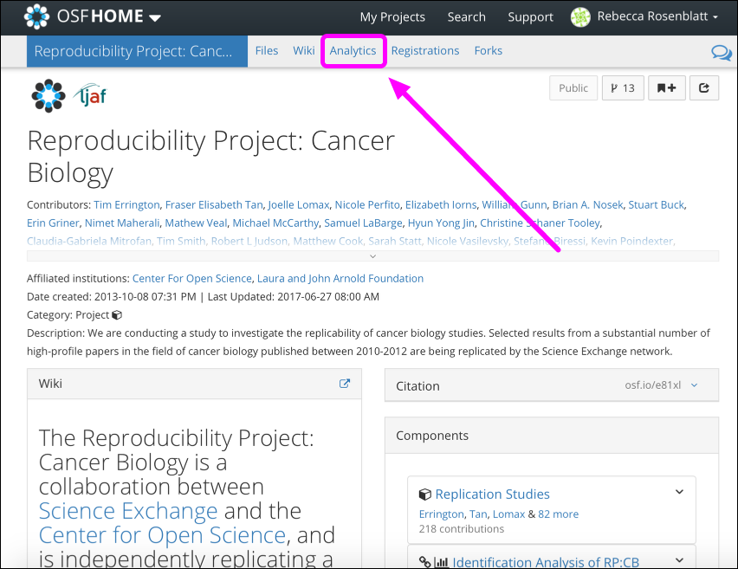Click the 82 more contributors link
Image resolution: width=738 pixels, height=569 pixels.
click(558, 514)
